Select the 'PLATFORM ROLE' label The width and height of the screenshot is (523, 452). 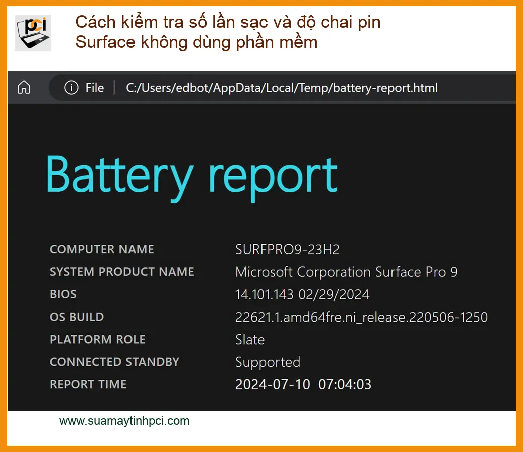point(97,339)
